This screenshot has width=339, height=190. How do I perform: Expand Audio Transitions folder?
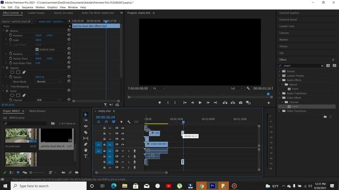click(x=280, y=93)
